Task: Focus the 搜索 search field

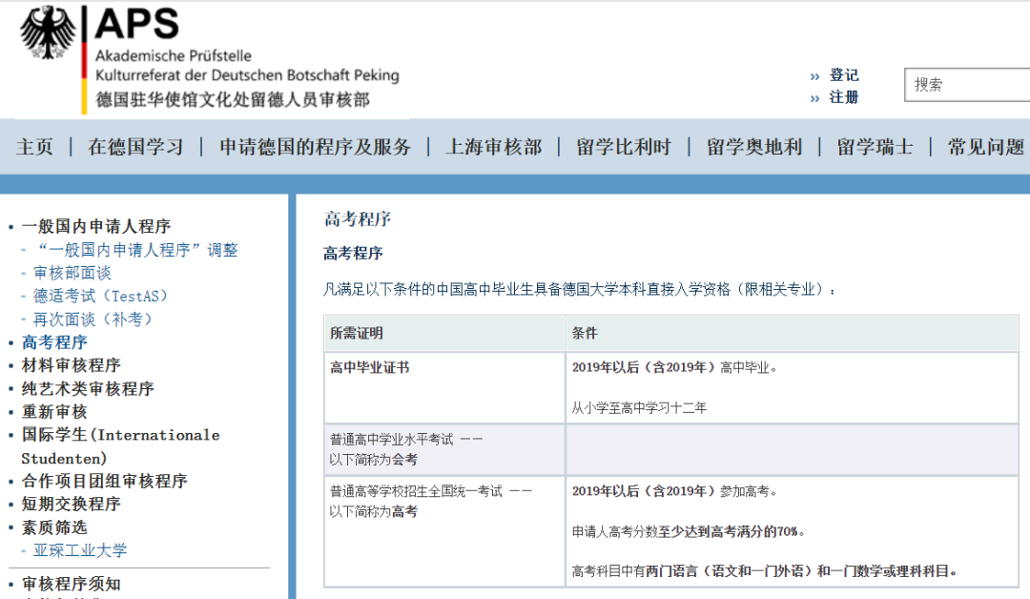Action: (967, 85)
